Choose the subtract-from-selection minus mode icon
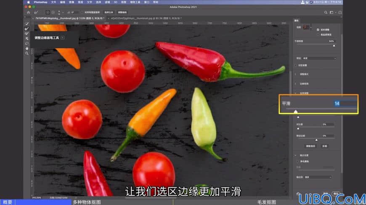Image resolution: width=366 pixels, height=205 pixels. point(53,12)
